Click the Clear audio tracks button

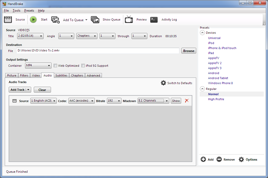click(42, 90)
